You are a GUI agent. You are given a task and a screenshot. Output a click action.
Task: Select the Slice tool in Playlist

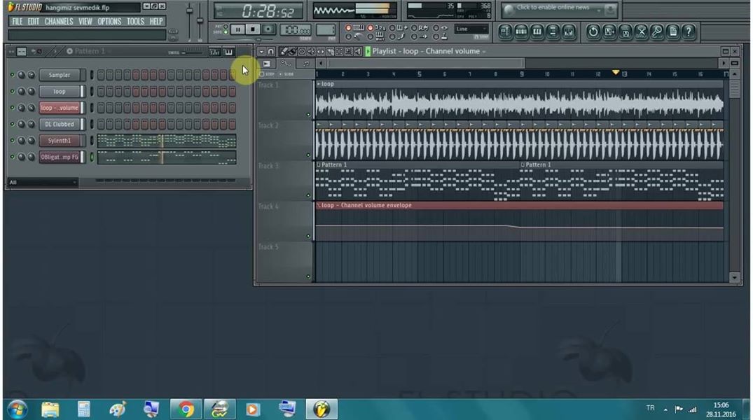pos(330,51)
